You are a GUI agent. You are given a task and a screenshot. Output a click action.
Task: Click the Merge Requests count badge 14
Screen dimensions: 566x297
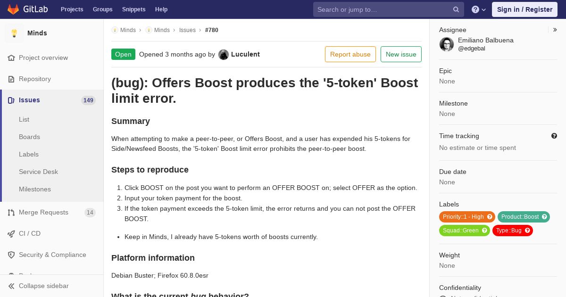coord(90,213)
